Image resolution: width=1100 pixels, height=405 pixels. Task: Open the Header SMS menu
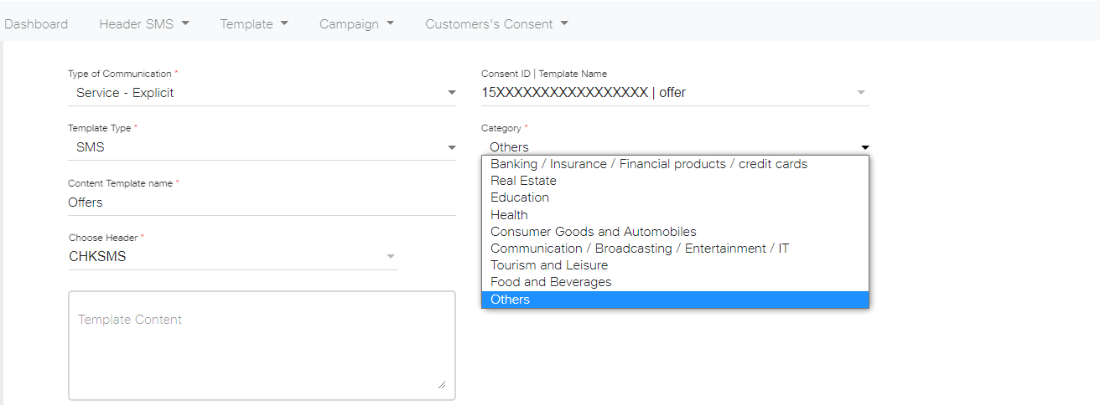[144, 24]
